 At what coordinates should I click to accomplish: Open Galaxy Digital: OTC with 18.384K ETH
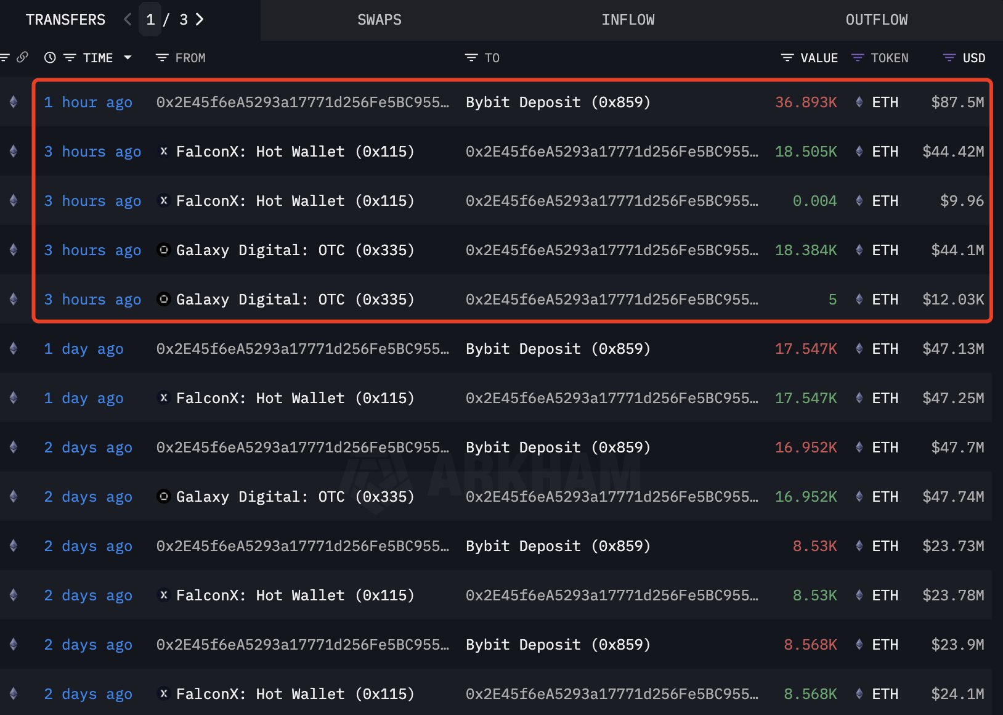(294, 250)
